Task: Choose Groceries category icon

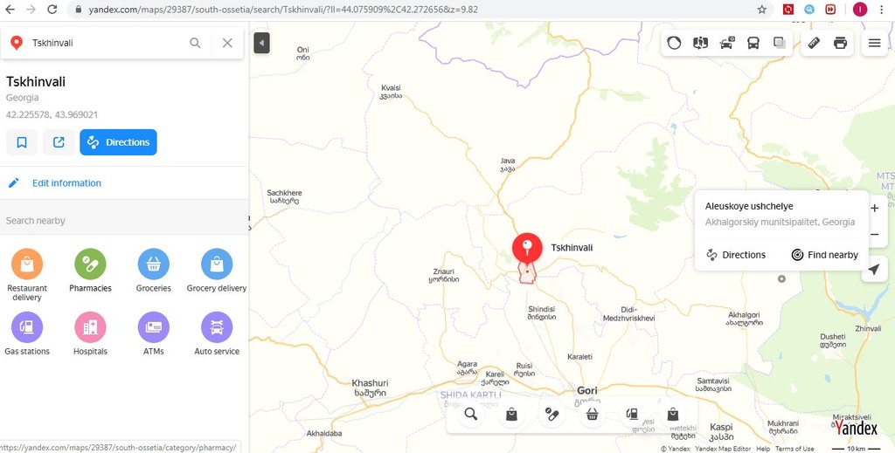Action: click(x=154, y=264)
